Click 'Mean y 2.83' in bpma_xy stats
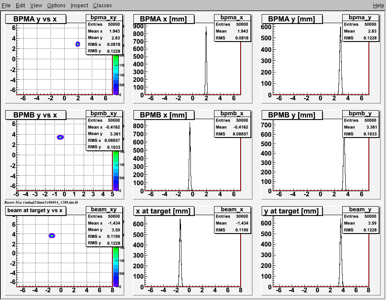The image size is (386, 300). (x=104, y=38)
